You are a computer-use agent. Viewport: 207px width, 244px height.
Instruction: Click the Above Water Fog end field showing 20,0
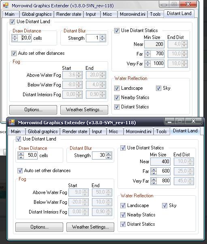point(96,75)
